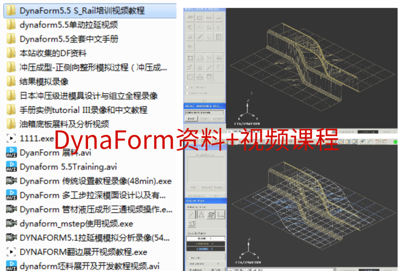Click the EXIT button in Select Reference dialog
The height and width of the screenshot is (271, 403).
point(191,119)
